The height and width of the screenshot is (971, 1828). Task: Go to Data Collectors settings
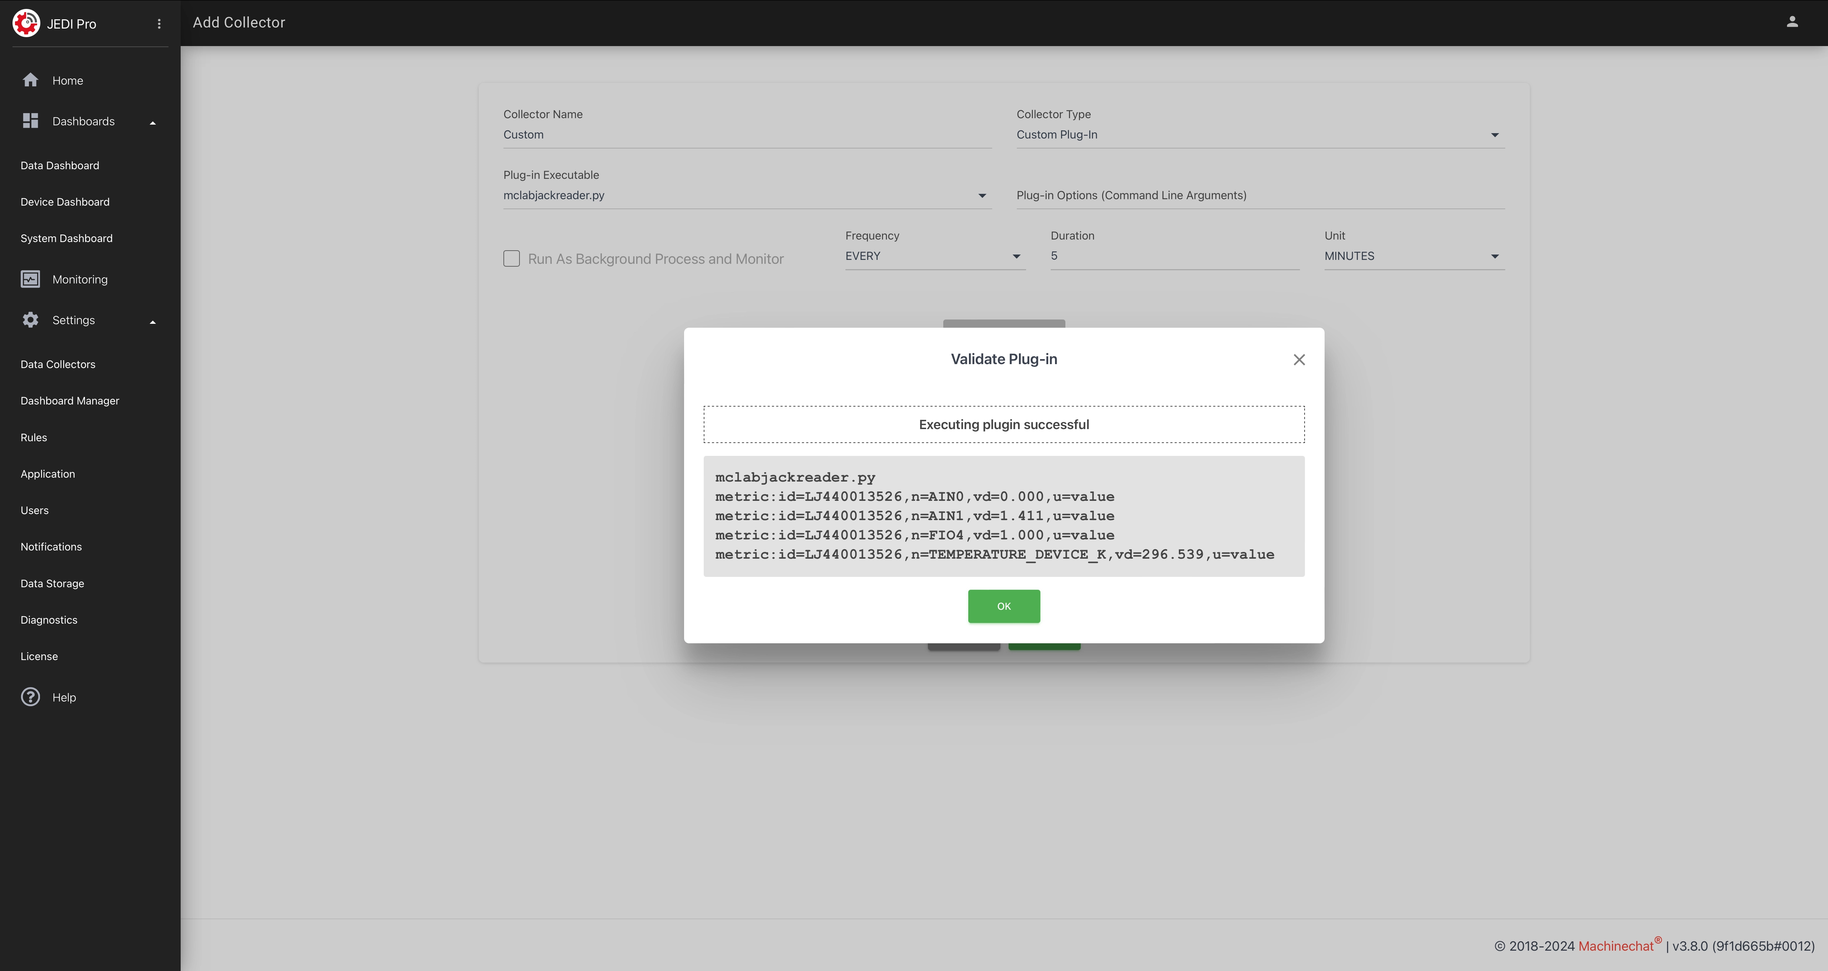pyautogui.click(x=57, y=364)
